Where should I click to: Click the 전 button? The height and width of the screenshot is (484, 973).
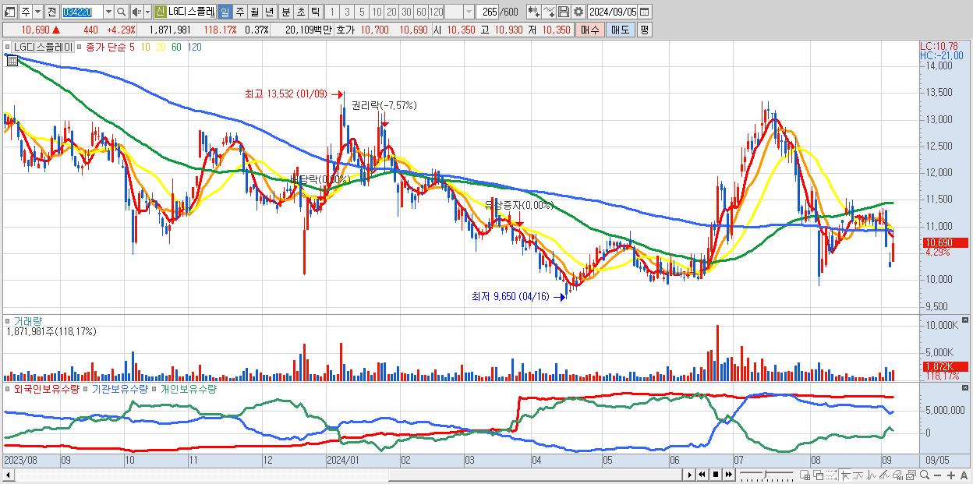pyautogui.click(x=51, y=12)
